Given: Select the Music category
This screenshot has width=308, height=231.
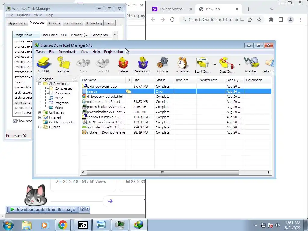Looking at the screenshot, I should pos(59,98).
